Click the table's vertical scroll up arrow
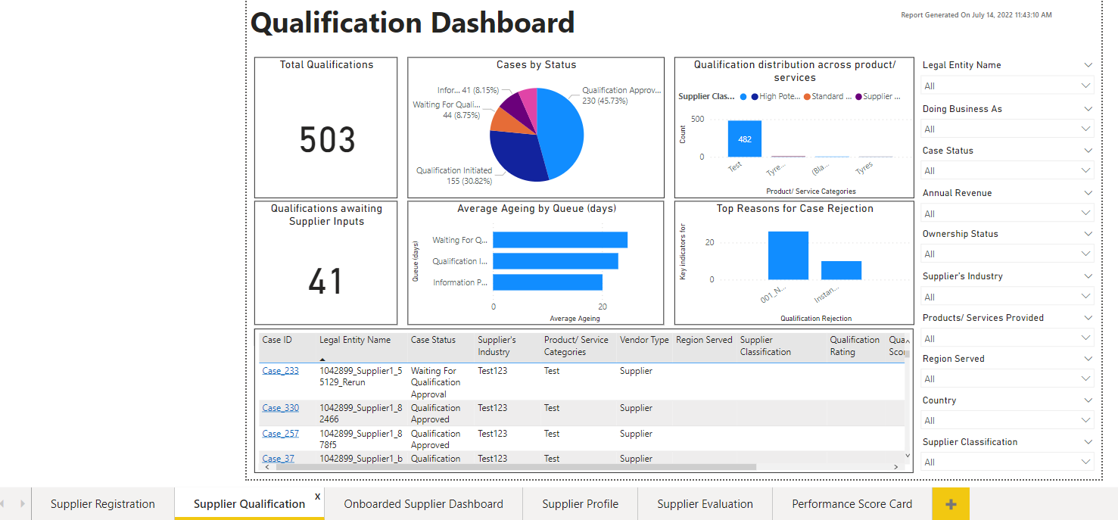Image resolution: width=1118 pixels, height=520 pixels. [x=908, y=342]
